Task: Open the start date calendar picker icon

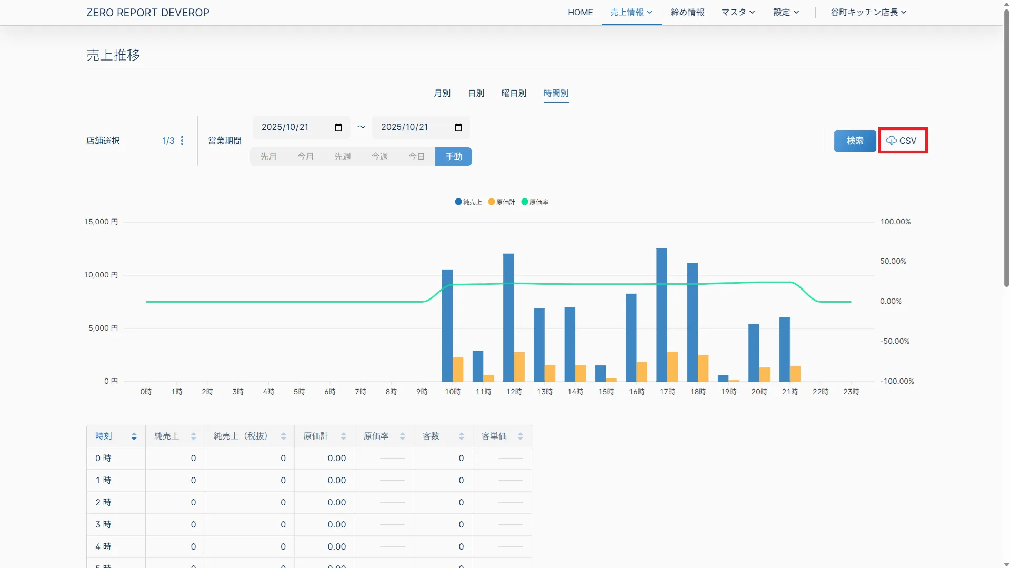Action: pyautogui.click(x=338, y=127)
